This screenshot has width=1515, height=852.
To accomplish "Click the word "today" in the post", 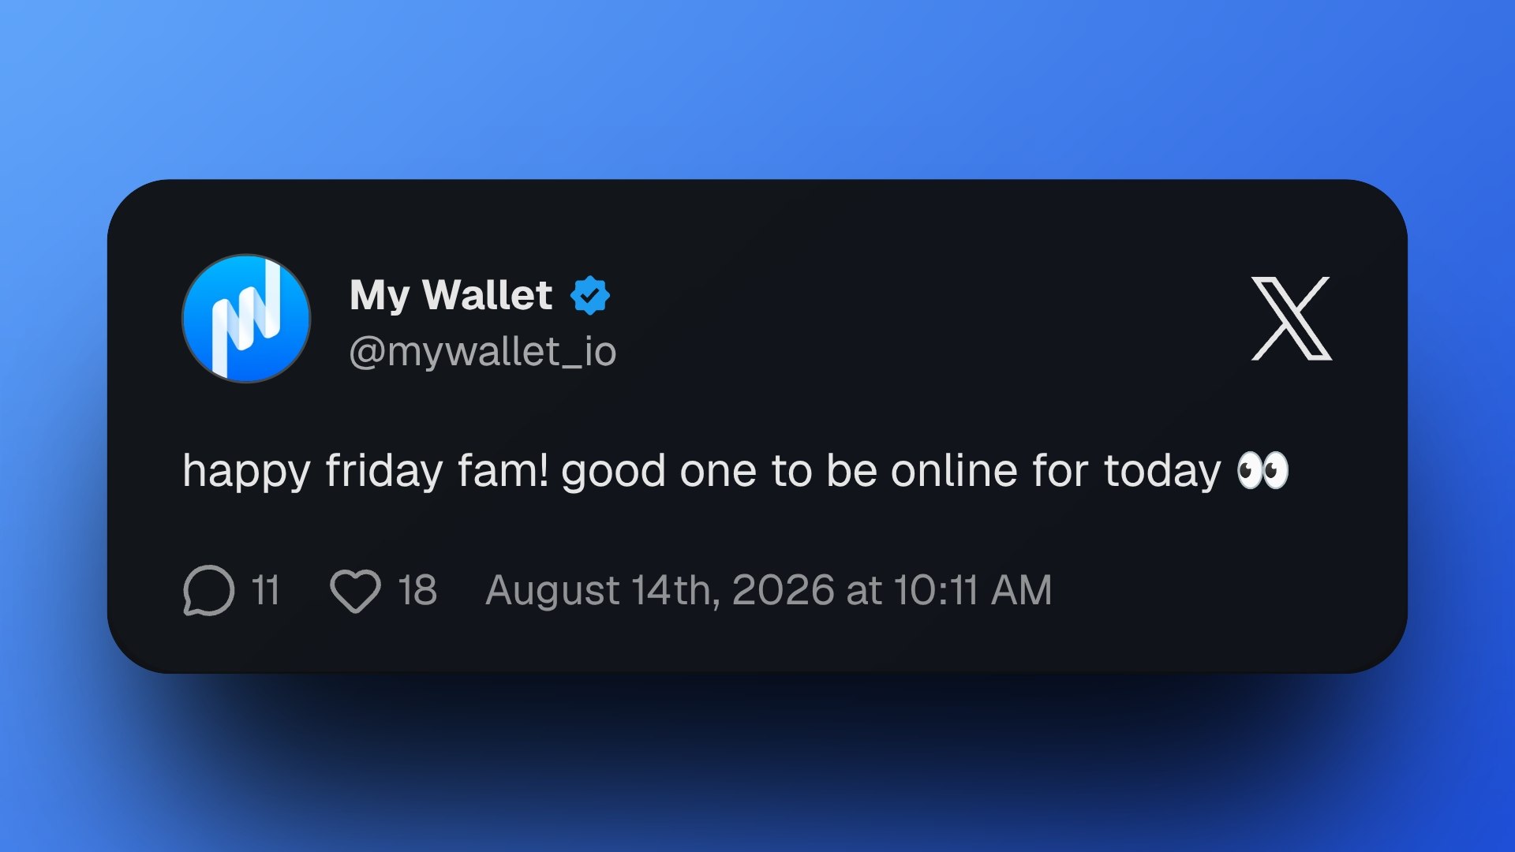I will [1162, 472].
